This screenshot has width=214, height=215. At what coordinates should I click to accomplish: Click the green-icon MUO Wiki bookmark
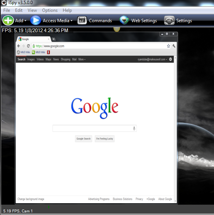[x=39, y=52]
